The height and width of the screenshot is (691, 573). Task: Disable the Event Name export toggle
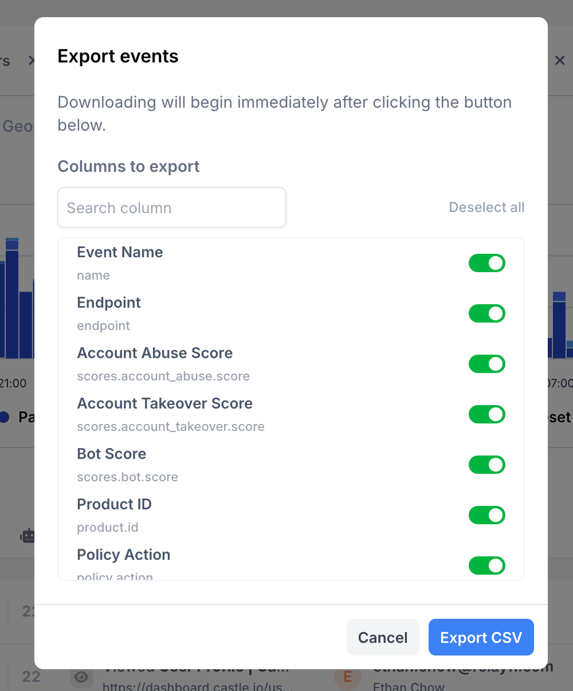point(486,263)
